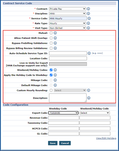Open the Allow Patient Shift Overlap info icon
Viewport: 119px width, 151px height.
(55, 38)
